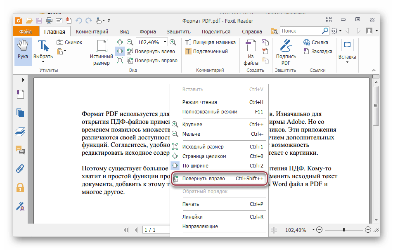Choose Повернуть вправо in the context menu
This screenshot has width=393, height=250.
click(x=204, y=179)
